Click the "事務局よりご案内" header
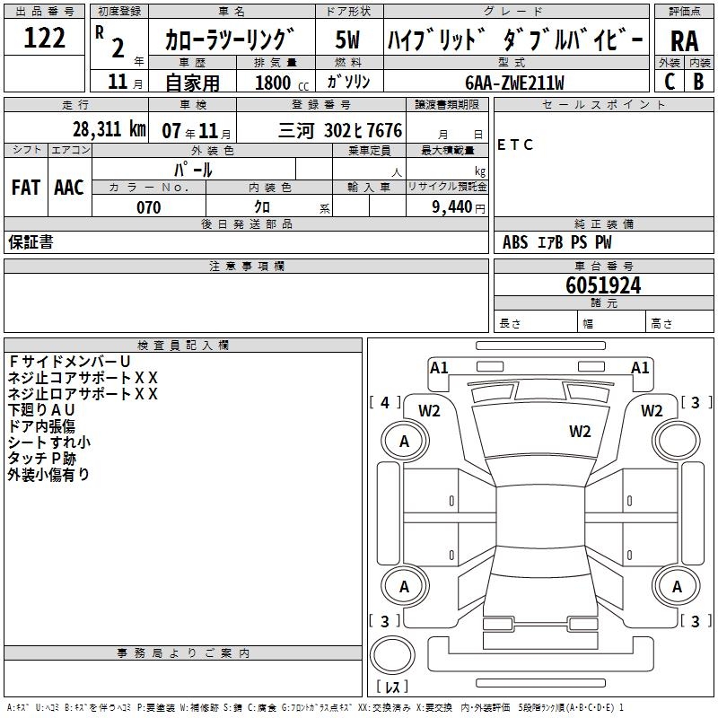 pyautogui.click(x=183, y=653)
